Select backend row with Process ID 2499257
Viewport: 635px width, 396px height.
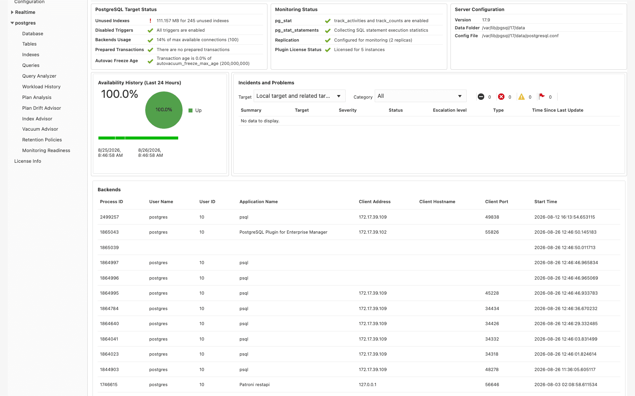359,217
